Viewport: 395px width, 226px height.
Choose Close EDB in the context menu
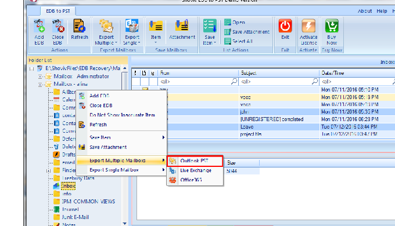(121, 105)
